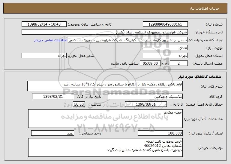Click the label شرح کلی نیاز

tap(212, 86)
